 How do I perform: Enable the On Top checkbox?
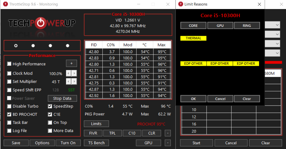click(50, 122)
